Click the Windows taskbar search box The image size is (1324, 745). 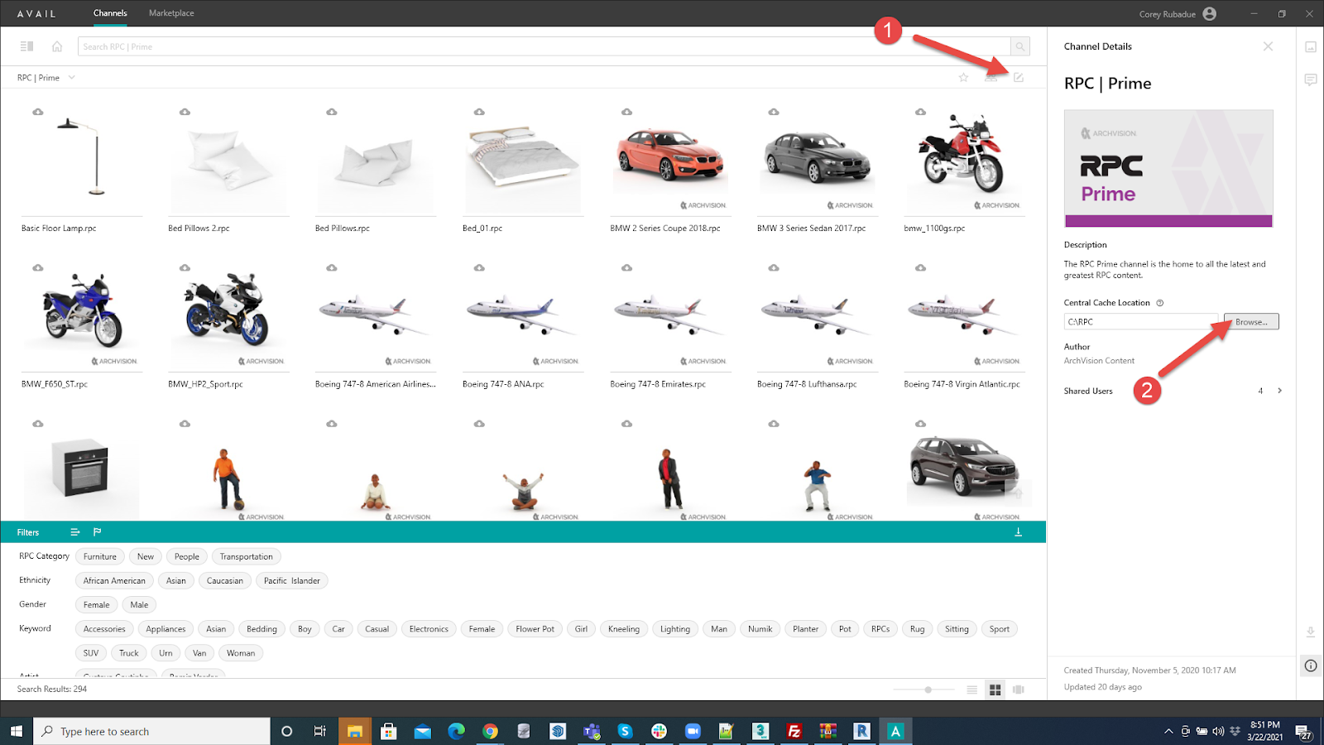click(x=152, y=731)
